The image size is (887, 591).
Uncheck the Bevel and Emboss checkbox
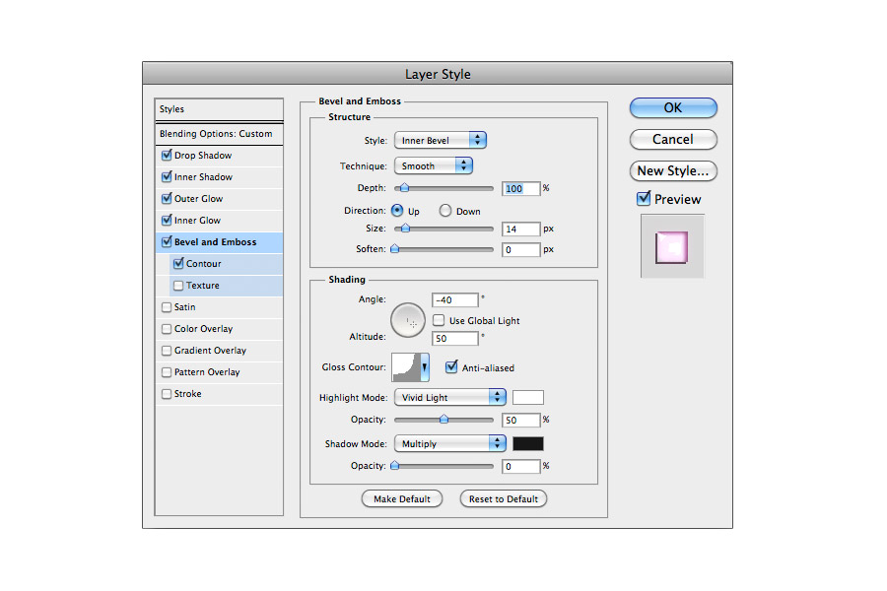[167, 241]
